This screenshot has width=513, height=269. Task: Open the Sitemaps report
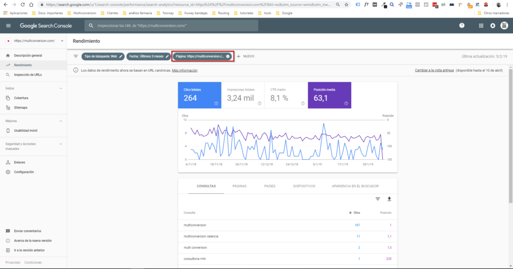tap(34, 108)
